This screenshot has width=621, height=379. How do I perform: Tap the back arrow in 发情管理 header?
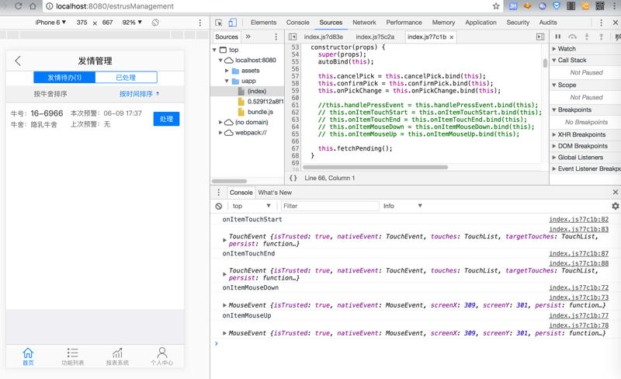tap(18, 61)
